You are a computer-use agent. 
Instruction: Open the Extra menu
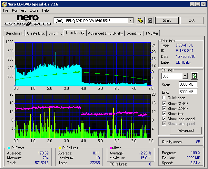point(34,10)
